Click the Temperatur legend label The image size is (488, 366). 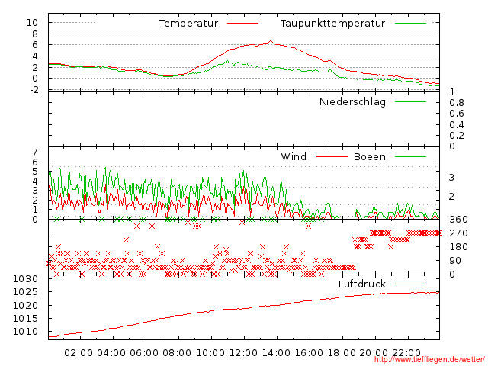[x=188, y=24]
